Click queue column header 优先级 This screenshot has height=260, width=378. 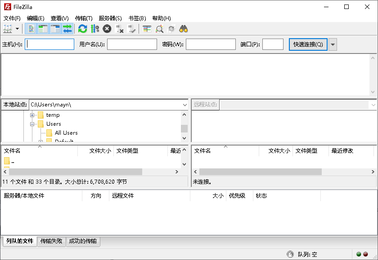coord(239,196)
